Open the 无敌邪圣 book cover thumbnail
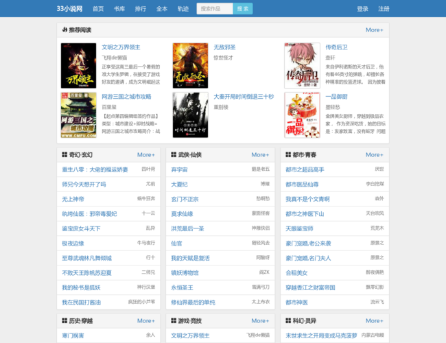 [x=190, y=66]
